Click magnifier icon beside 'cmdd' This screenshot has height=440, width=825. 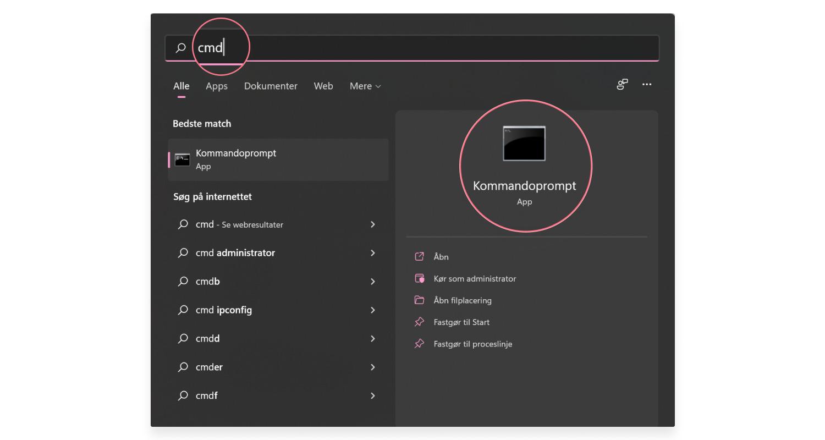coord(183,339)
